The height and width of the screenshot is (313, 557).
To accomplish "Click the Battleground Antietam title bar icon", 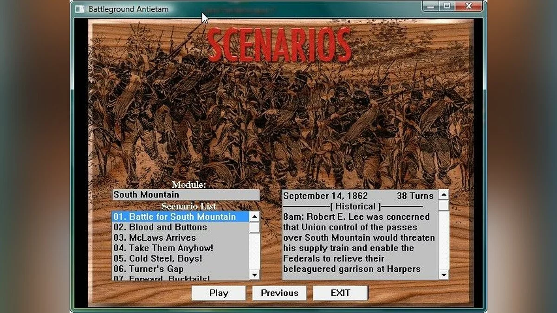I will pyautogui.click(x=80, y=9).
